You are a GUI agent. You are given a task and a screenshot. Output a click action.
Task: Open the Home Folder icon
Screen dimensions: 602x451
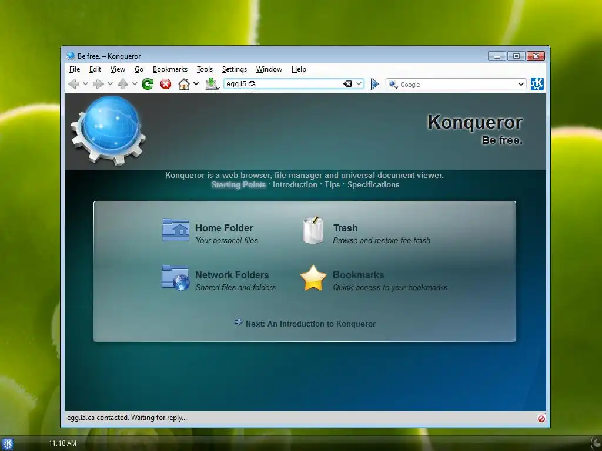176,230
